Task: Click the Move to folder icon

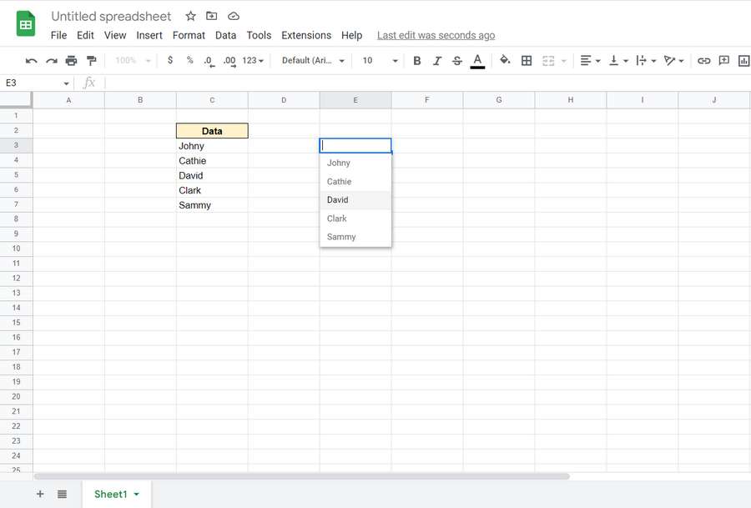Action: (x=211, y=17)
